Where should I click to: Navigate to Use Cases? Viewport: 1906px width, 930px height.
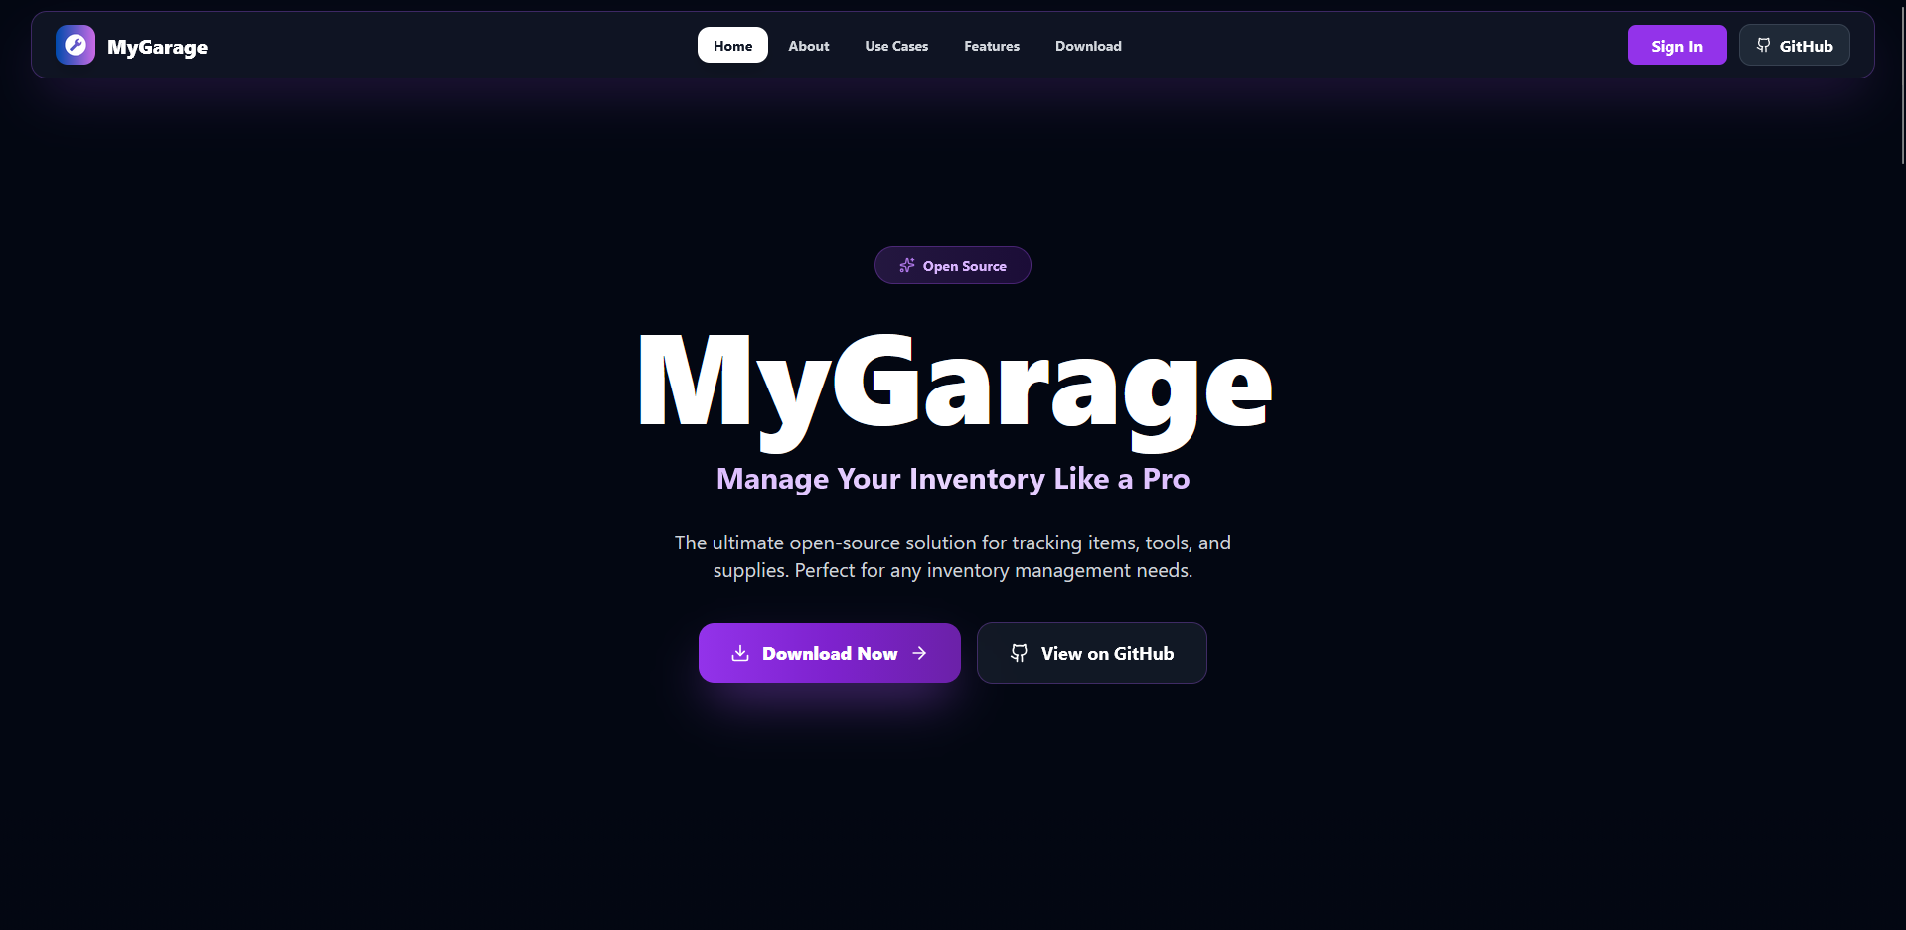895,45
